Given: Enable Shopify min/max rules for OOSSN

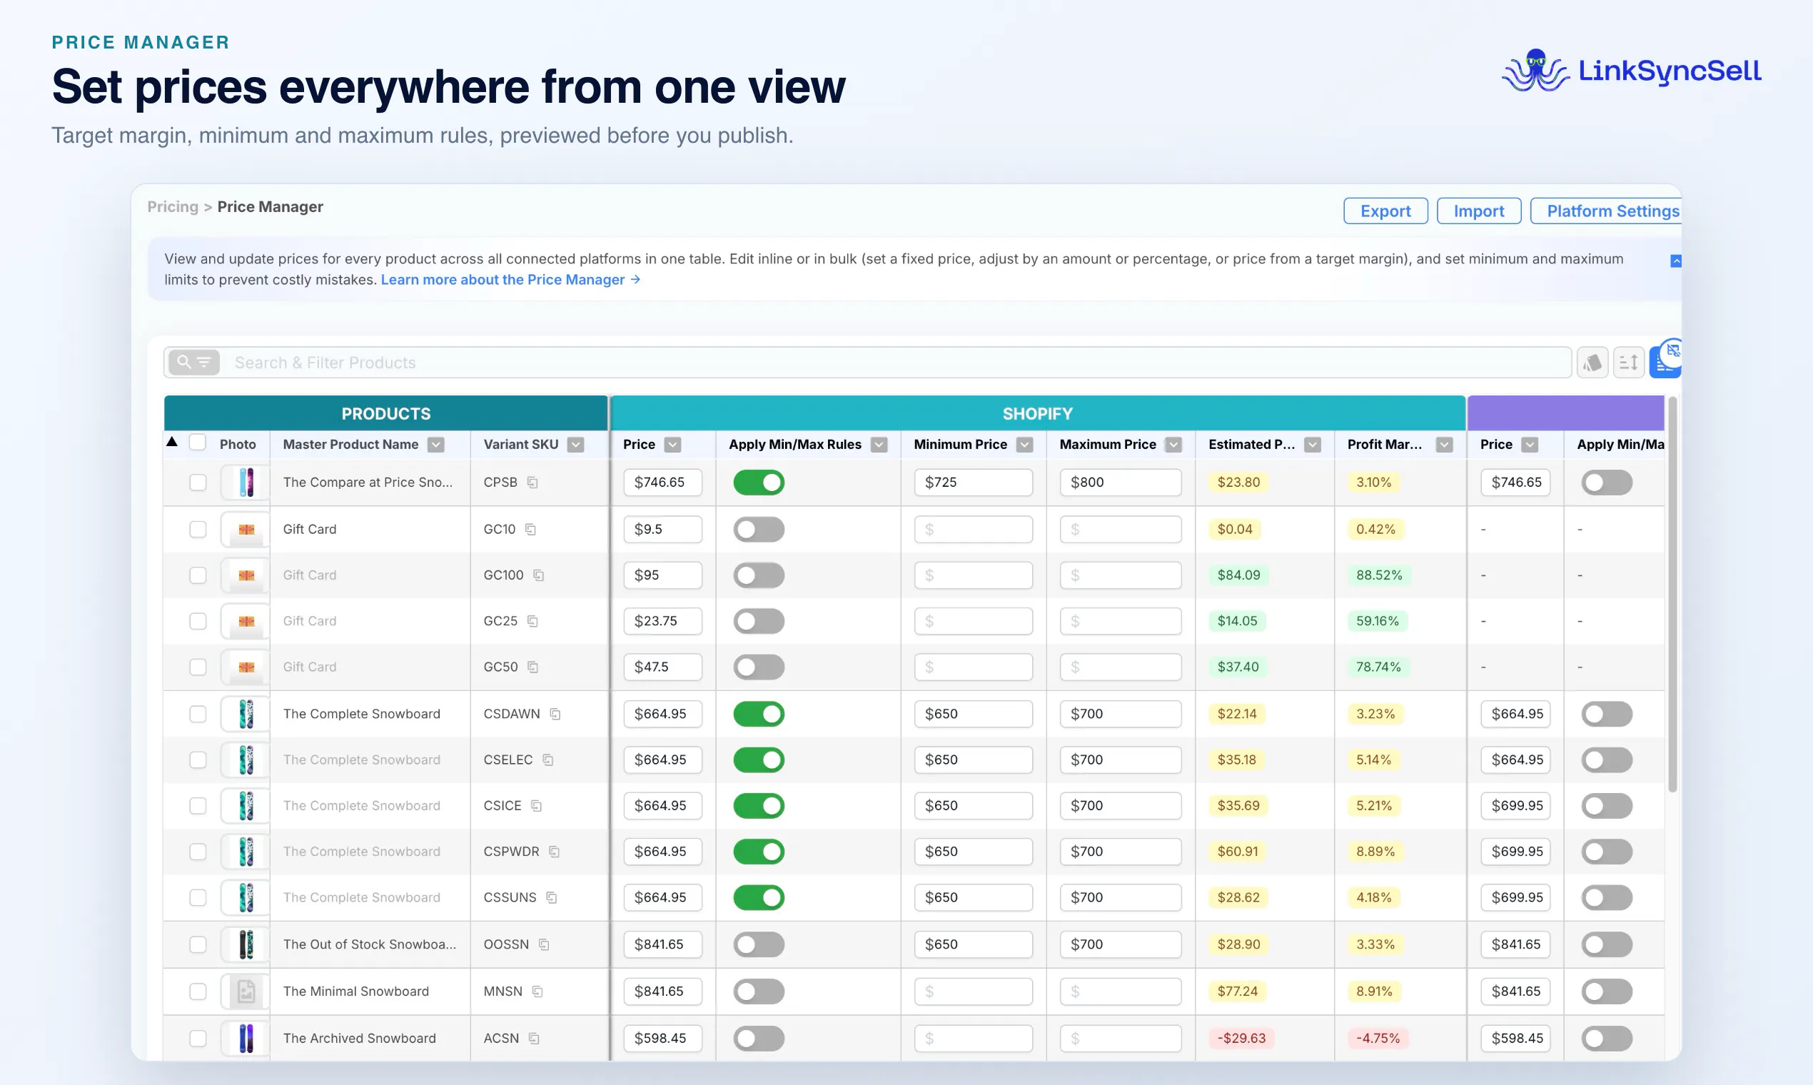Looking at the screenshot, I should tap(759, 944).
